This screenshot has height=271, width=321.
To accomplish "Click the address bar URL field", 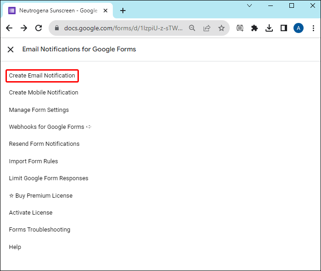I will pyautogui.click(x=123, y=28).
